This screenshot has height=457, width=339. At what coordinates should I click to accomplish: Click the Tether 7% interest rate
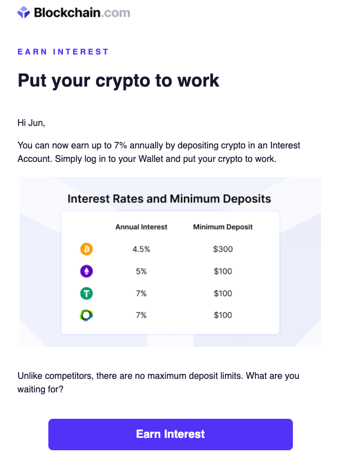pyautogui.click(x=141, y=293)
